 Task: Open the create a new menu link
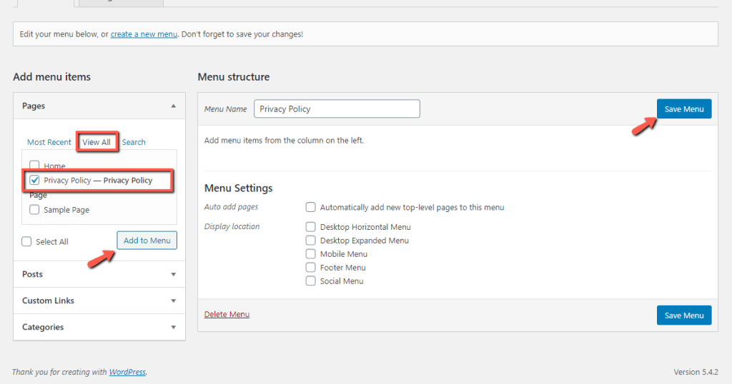coord(144,34)
